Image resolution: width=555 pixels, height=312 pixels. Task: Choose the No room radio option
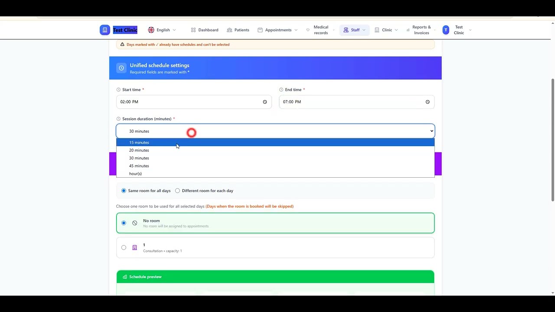tap(124, 223)
